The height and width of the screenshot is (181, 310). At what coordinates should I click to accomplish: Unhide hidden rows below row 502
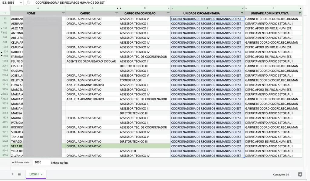(x=2, y=32)
